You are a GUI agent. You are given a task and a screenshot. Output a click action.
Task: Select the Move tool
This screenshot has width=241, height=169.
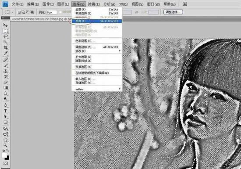click(6, 25)
